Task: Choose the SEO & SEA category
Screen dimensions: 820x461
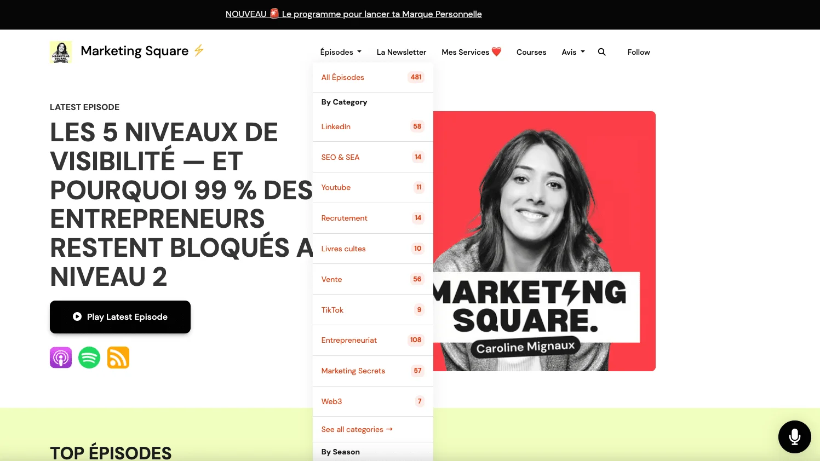Action: (373, 157)
